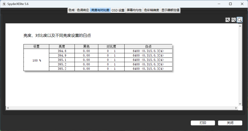Select the 395.1 brightness value
248x131 pixels.
point(62,60)
